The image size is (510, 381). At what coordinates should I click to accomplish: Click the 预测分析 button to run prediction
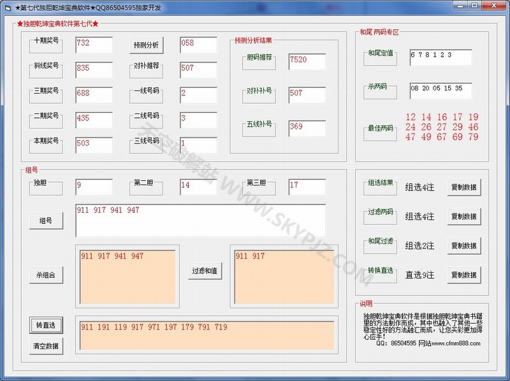145,45
